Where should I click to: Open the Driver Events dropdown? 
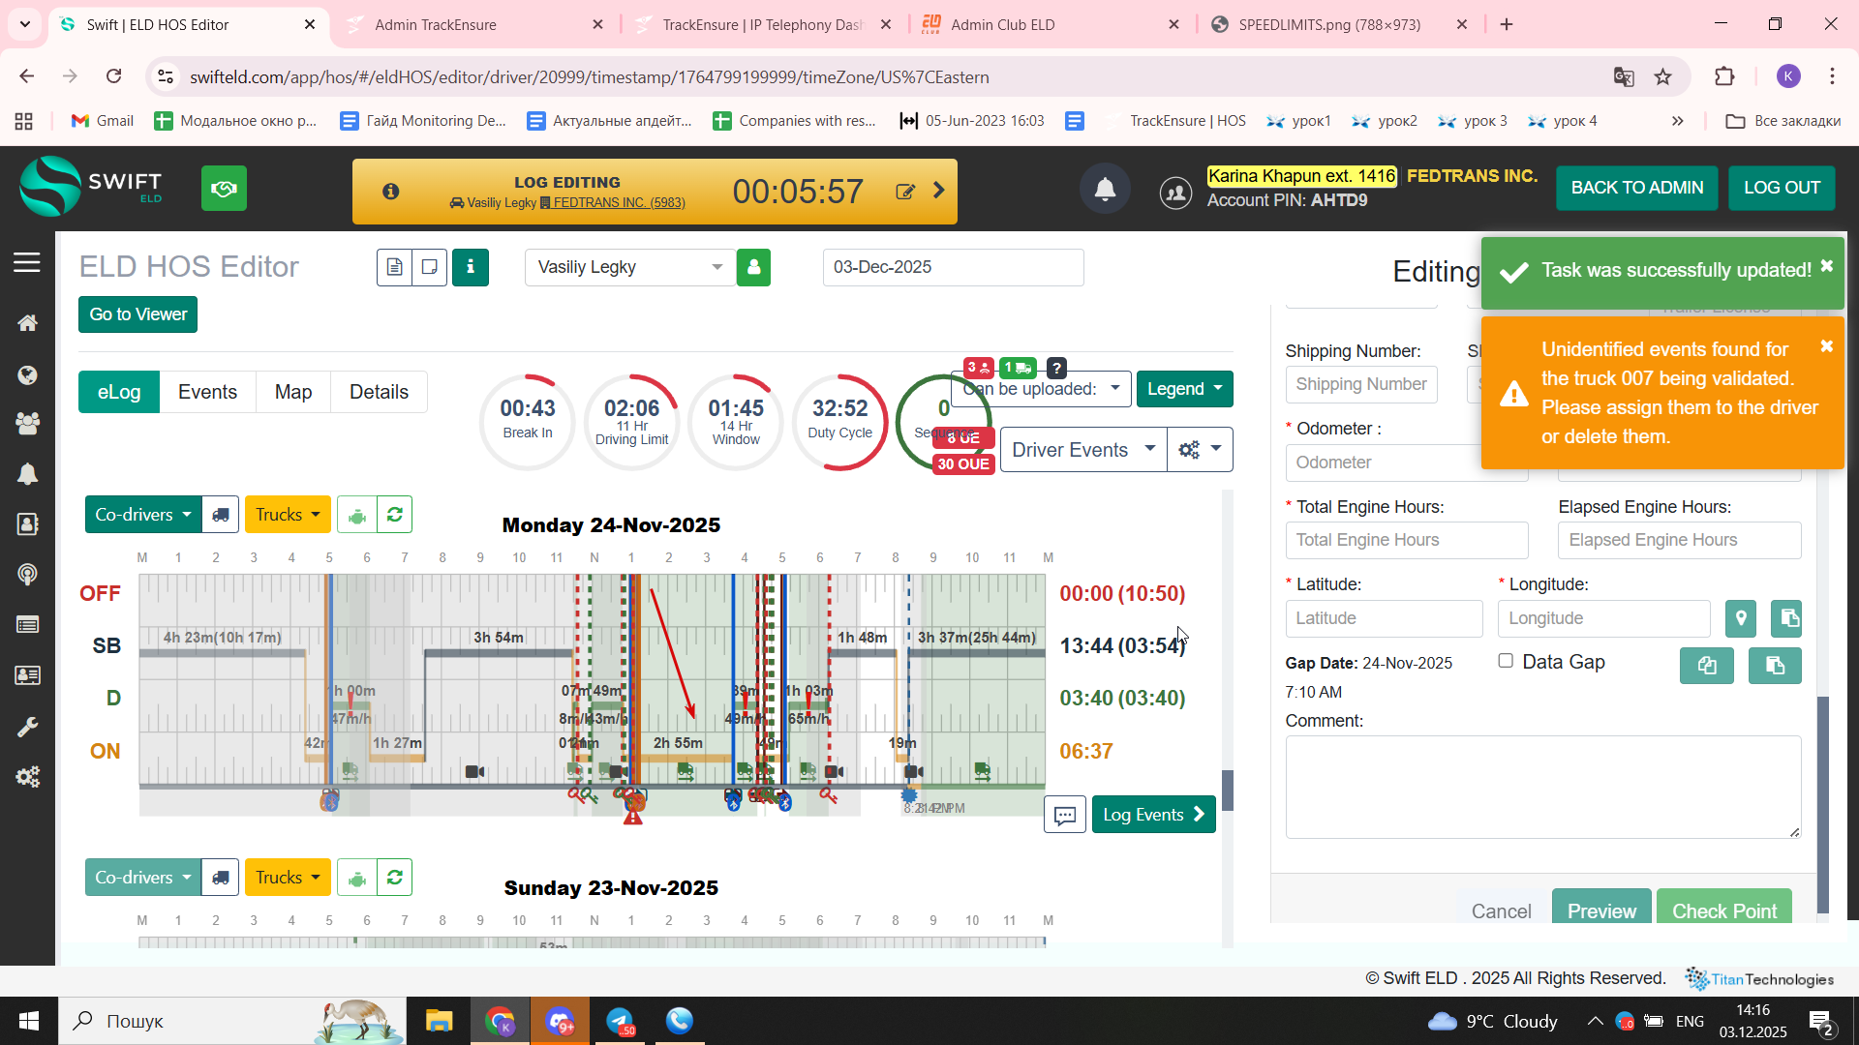[x=1082, y=450]
